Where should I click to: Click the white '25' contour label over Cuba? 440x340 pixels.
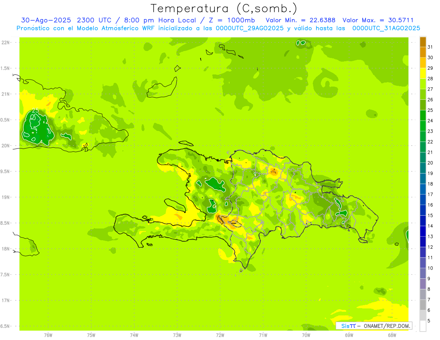pyautogui.click(x=36, y=110)
